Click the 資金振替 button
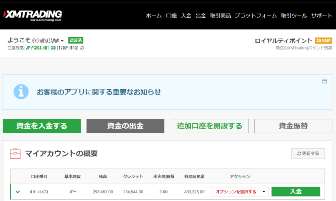This screenshot has width=336, height=201. tap(293, 126)
